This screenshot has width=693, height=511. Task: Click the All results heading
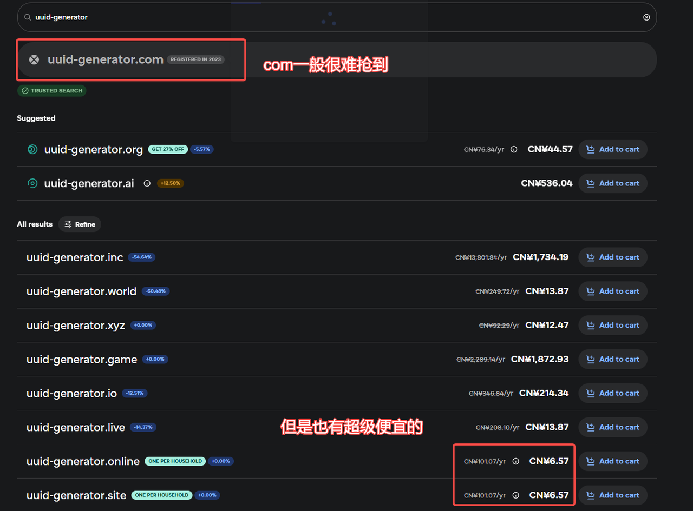[35, 224]
